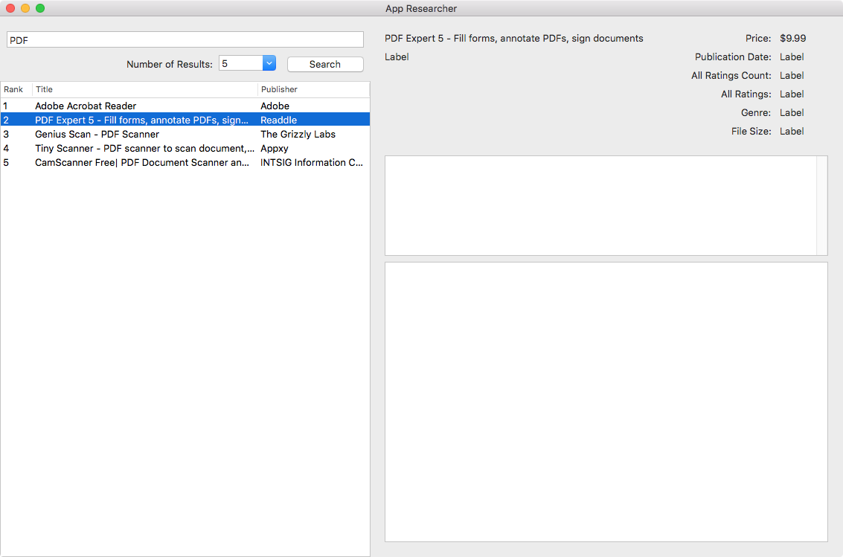The width and height of the screenshot is (843, 557).
Task: Click the green zoom window button
Action: tap(40, 8)
